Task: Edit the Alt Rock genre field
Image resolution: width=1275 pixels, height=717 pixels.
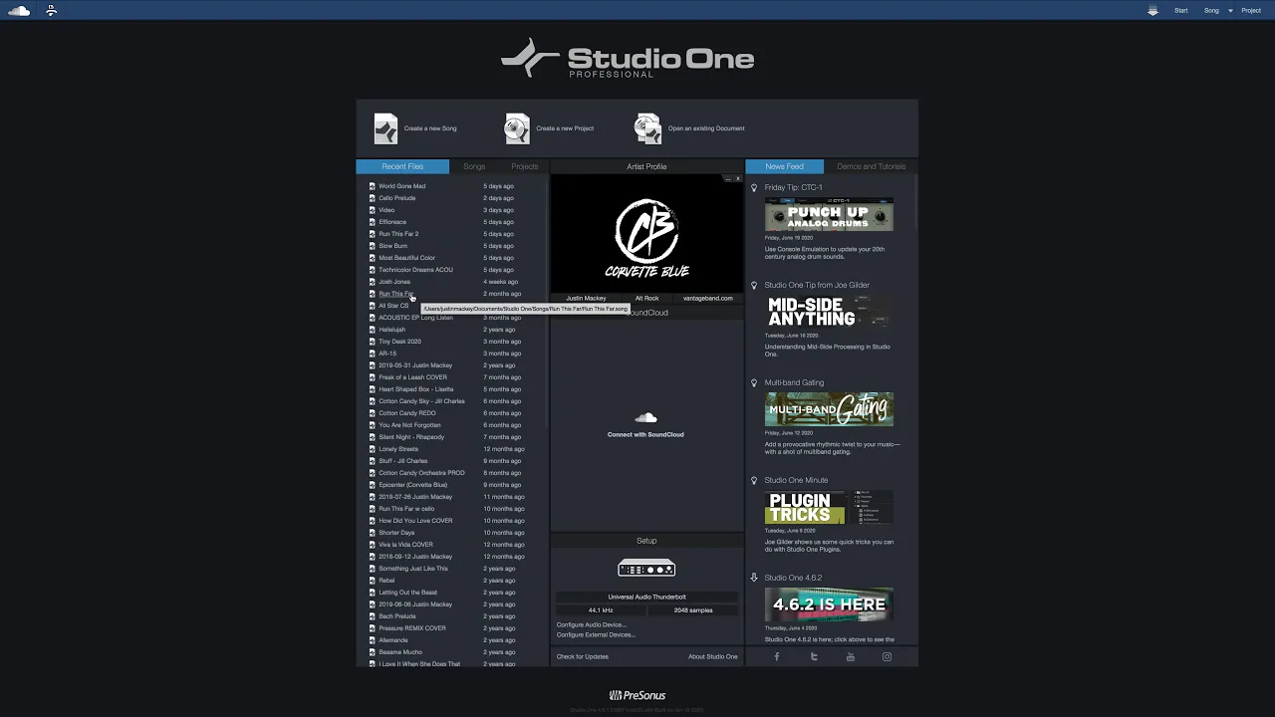Action: (647, 298)
